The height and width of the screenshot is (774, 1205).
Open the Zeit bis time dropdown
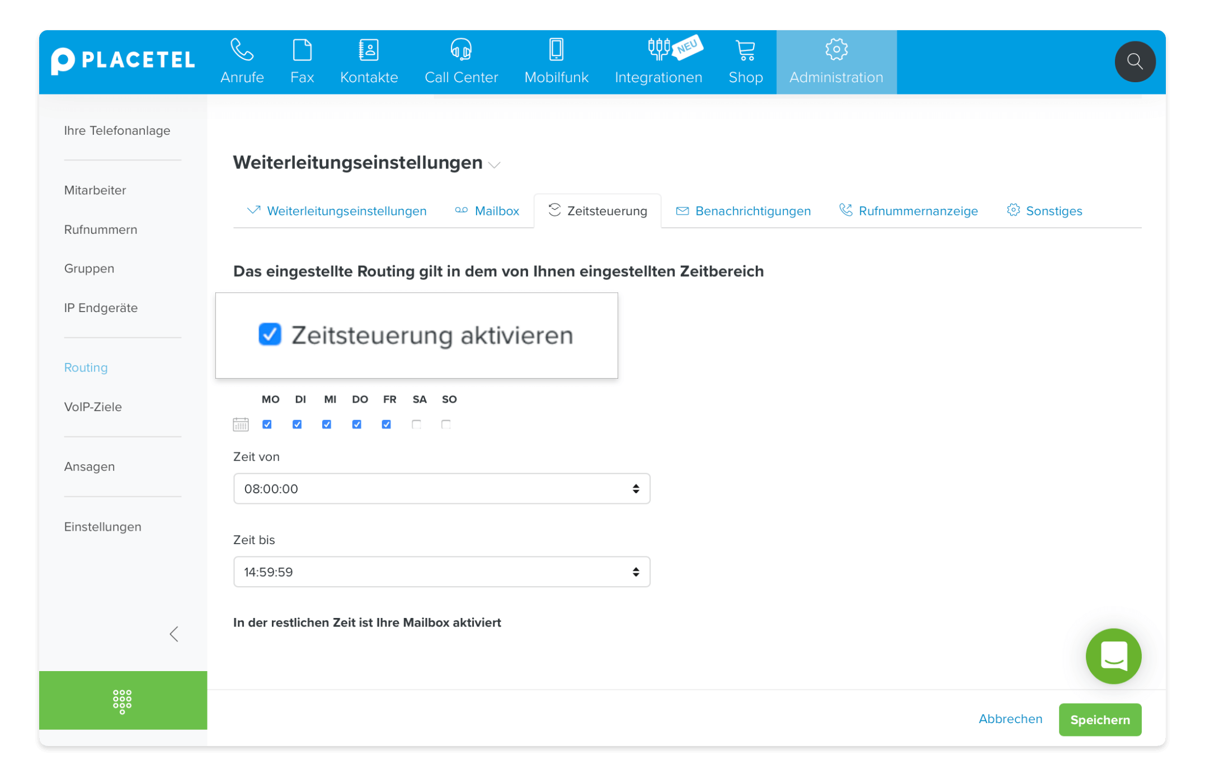441,572
